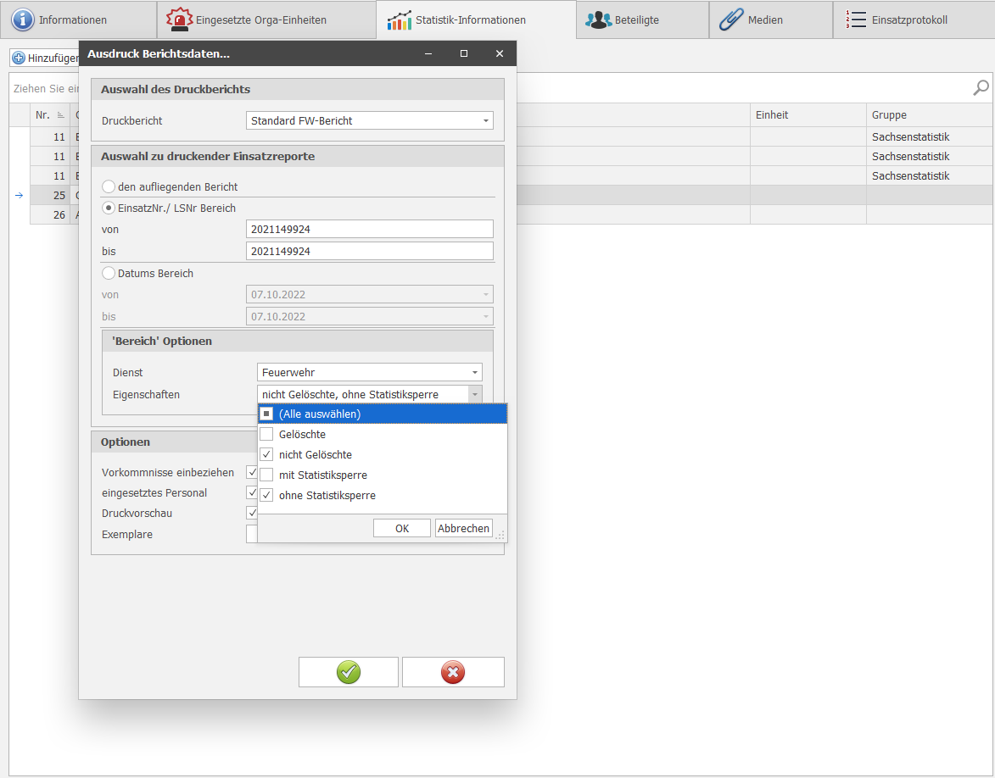Click the search magnifier icon

[x=981, y=87]
